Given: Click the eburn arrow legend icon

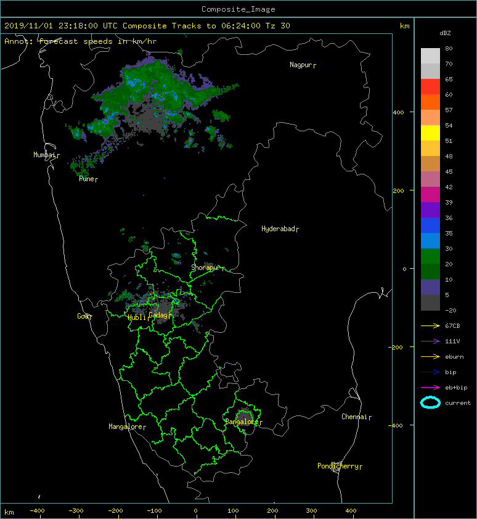Looking at the screenshot, I should click(x=430, y=356).
